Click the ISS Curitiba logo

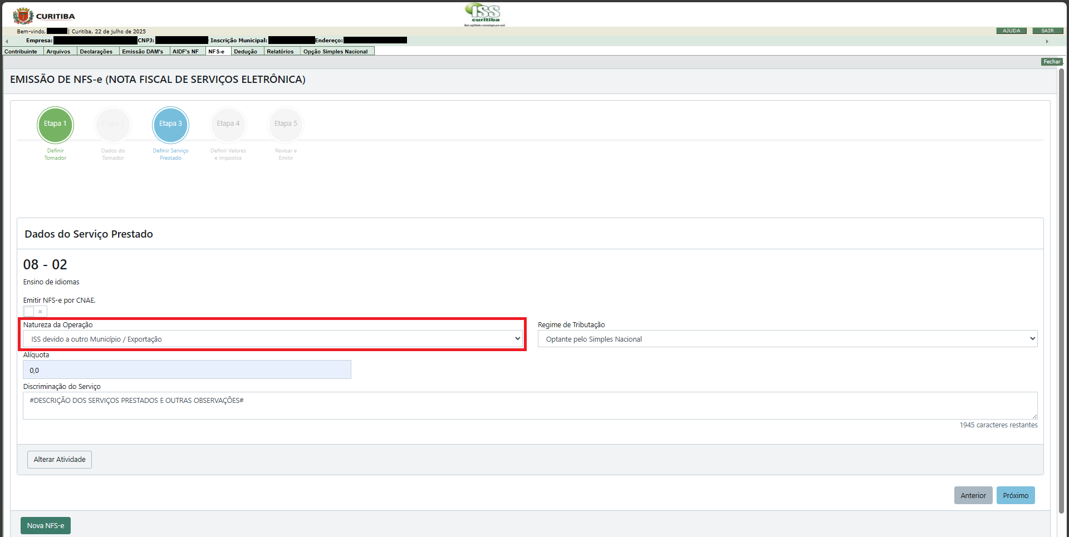[484, 14]
